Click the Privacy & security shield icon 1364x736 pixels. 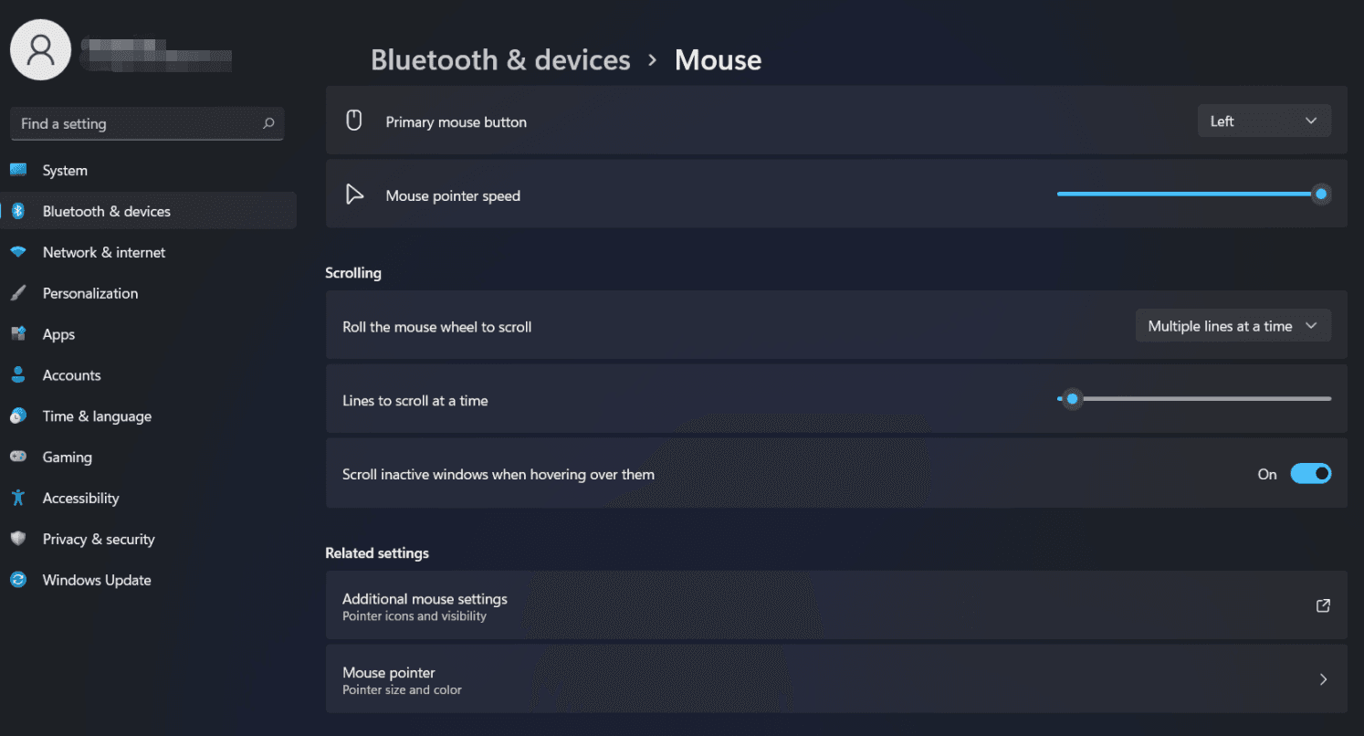pyautogui.click(x=18, y=539)
